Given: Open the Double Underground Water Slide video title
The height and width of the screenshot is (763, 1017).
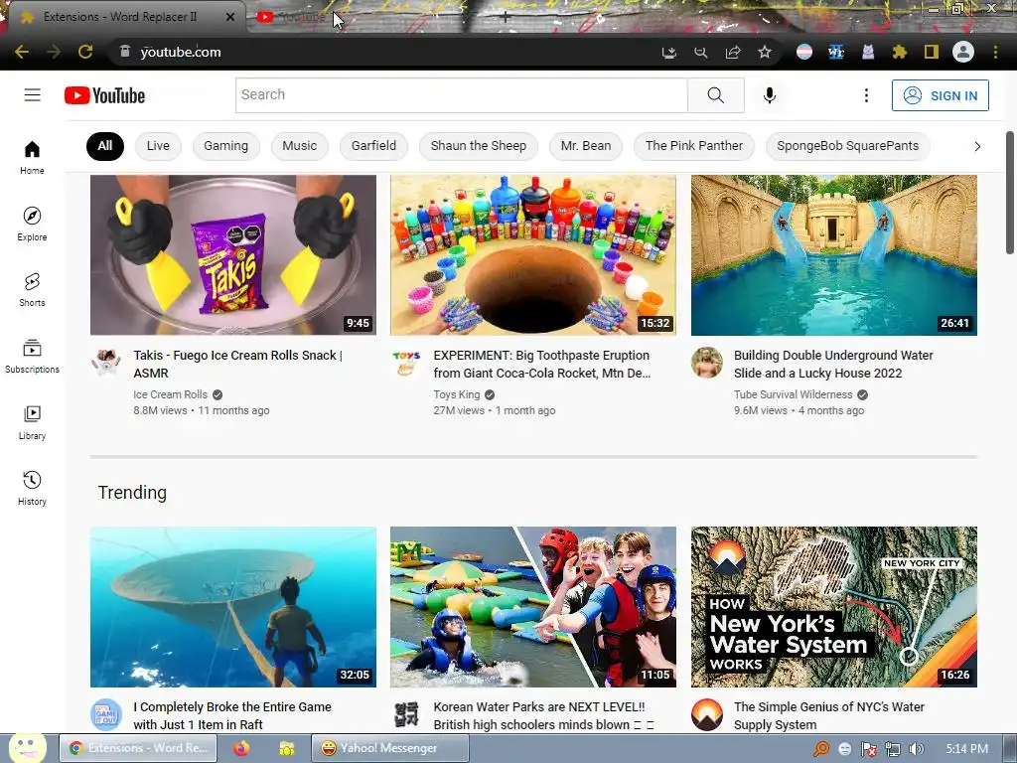Looking at the screenshot, I should [833, 364].
